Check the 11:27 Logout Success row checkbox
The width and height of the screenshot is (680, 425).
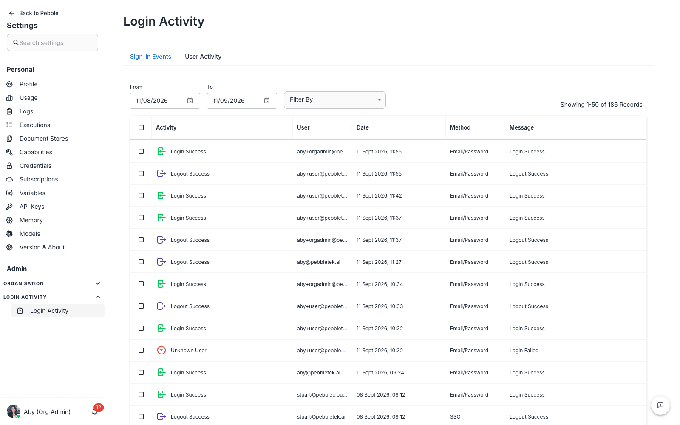141,262
